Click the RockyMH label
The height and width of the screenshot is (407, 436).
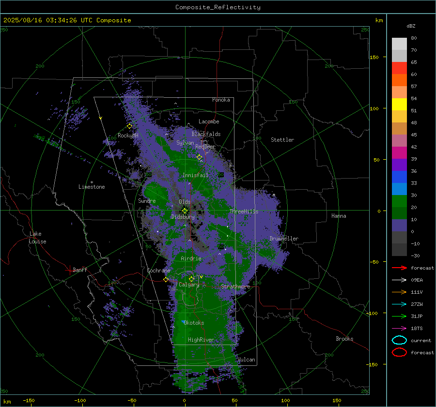pos(128,136)
